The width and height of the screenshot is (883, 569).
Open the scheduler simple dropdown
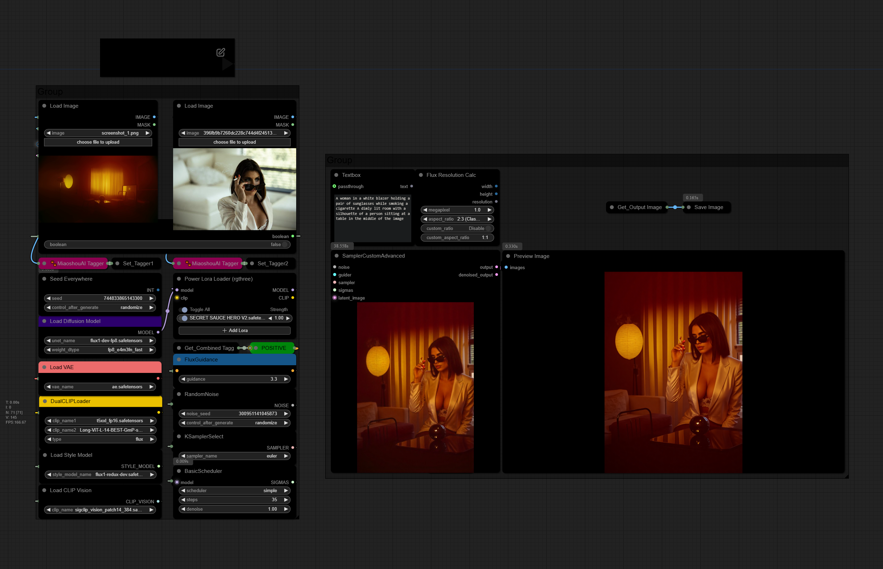235,491
